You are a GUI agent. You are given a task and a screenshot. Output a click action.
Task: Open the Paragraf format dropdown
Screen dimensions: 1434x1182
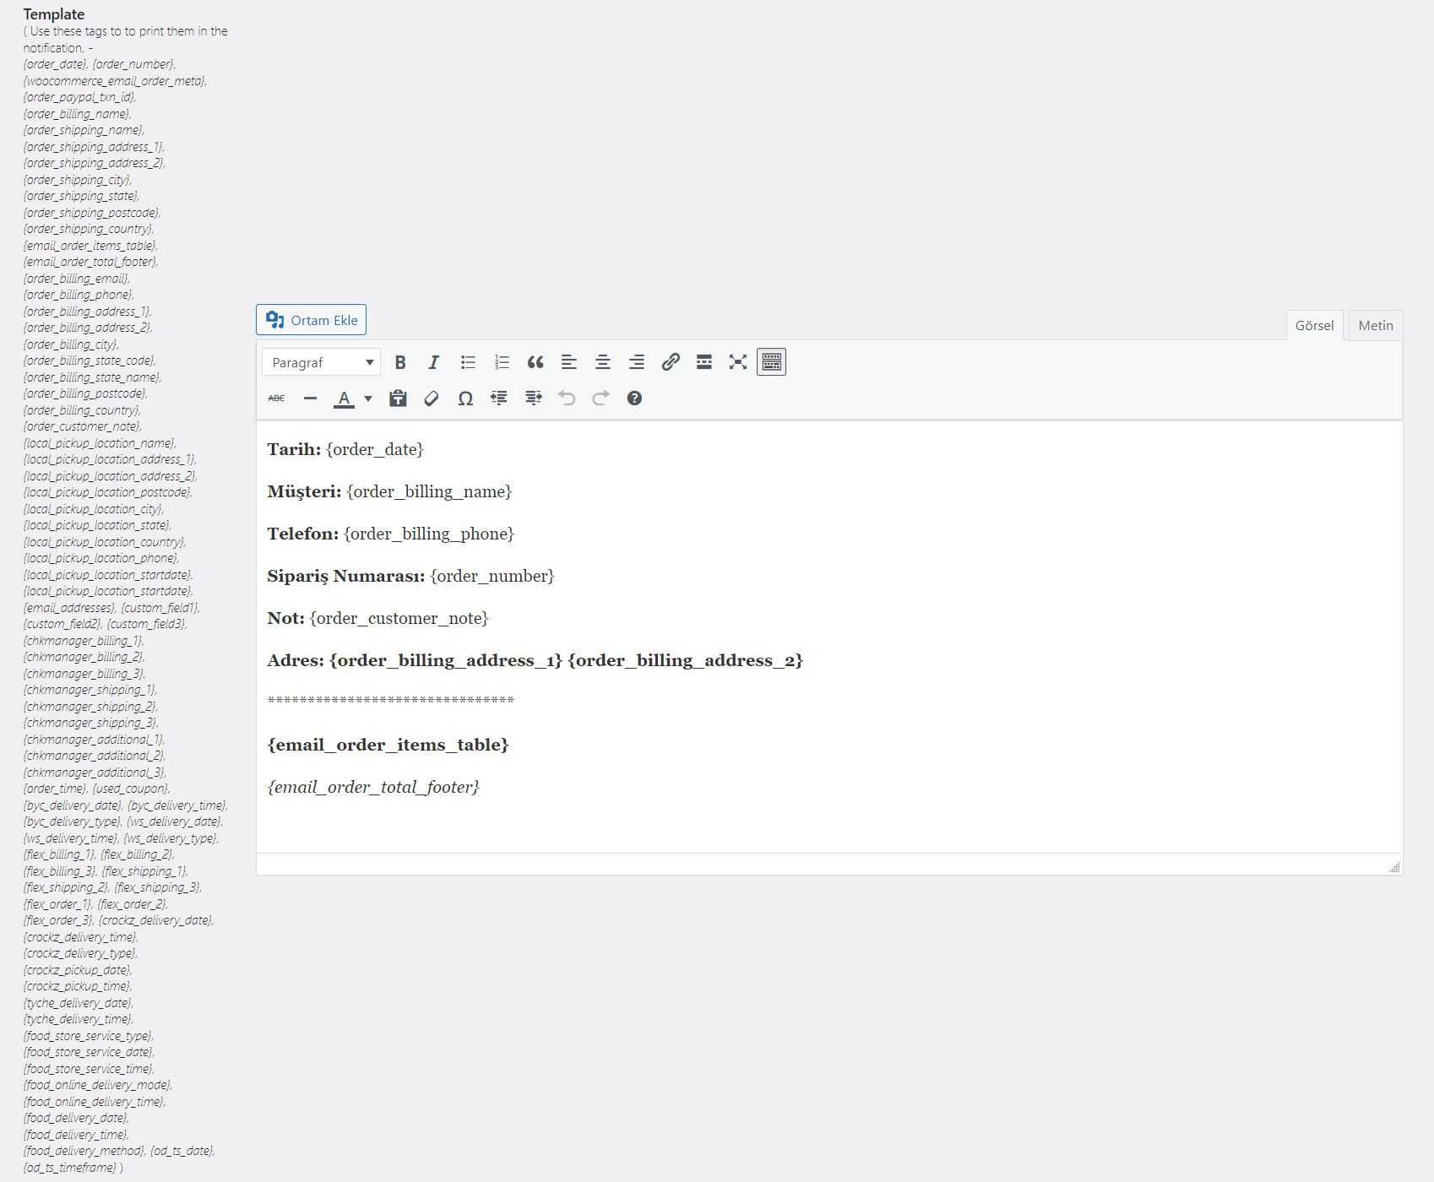(321, 362)
